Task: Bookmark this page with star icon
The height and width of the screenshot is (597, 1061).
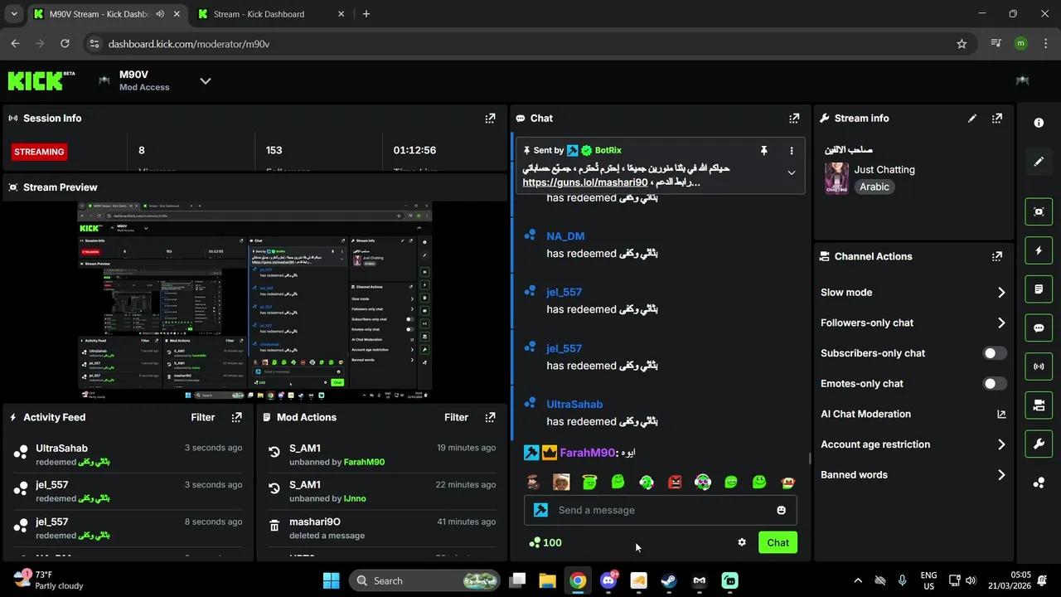Action: pos(962,44)
